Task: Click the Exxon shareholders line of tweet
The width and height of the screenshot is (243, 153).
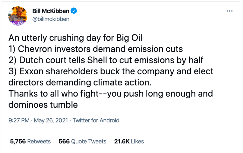Action: coord(111,71)
